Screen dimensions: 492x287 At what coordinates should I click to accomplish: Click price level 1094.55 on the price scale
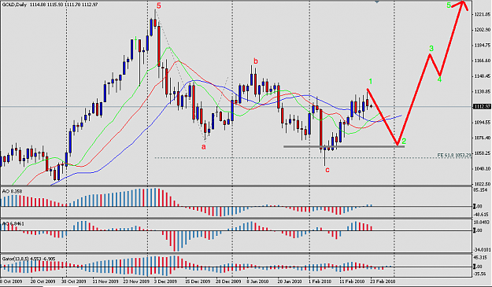pos(483,122)
